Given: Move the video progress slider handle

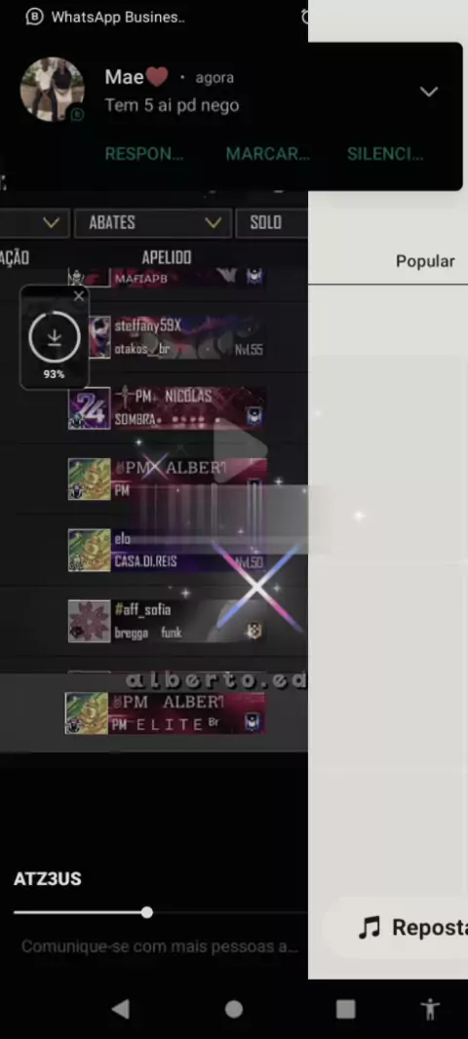Looking at the screenshot, I should coord(146,912).
